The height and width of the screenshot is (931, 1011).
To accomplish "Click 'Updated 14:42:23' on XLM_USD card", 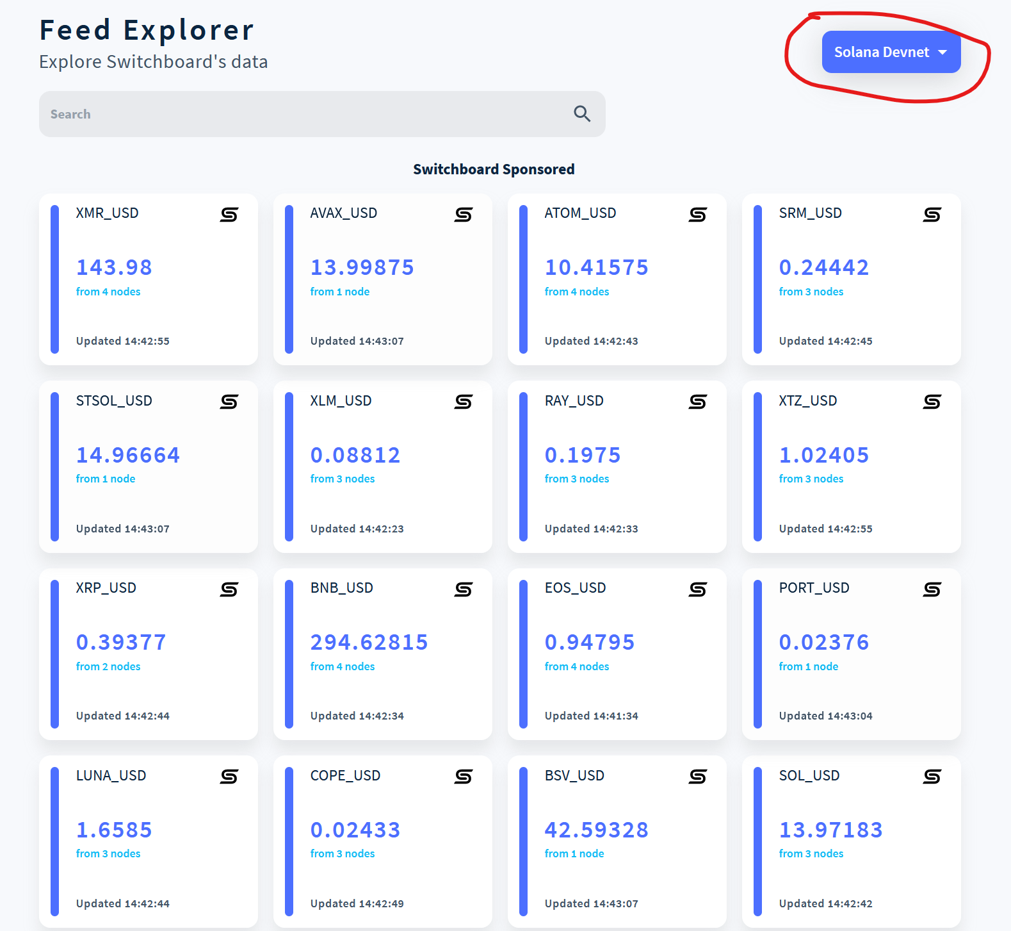I will [357, 529].
